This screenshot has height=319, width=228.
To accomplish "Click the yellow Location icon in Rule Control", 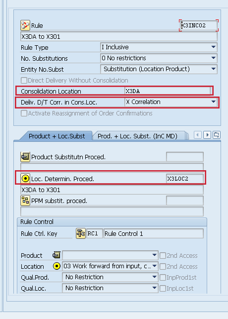I will point(57,266).
